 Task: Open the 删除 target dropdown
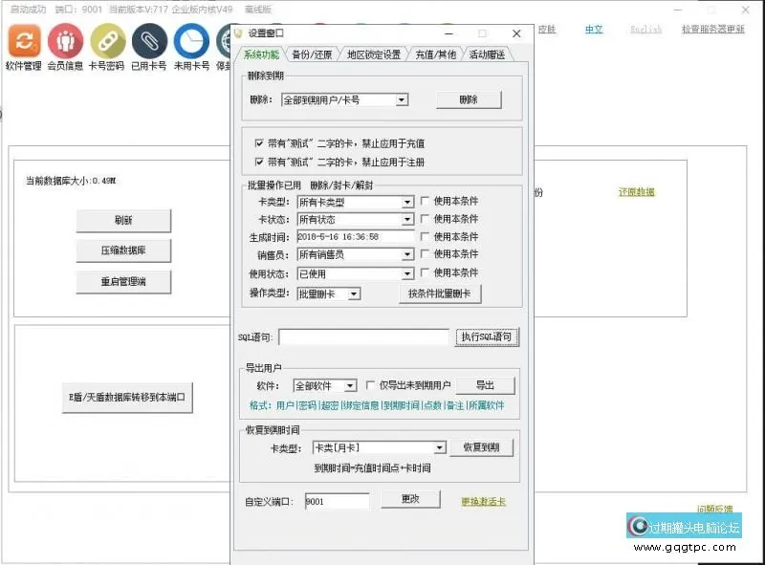coord(402,99)
